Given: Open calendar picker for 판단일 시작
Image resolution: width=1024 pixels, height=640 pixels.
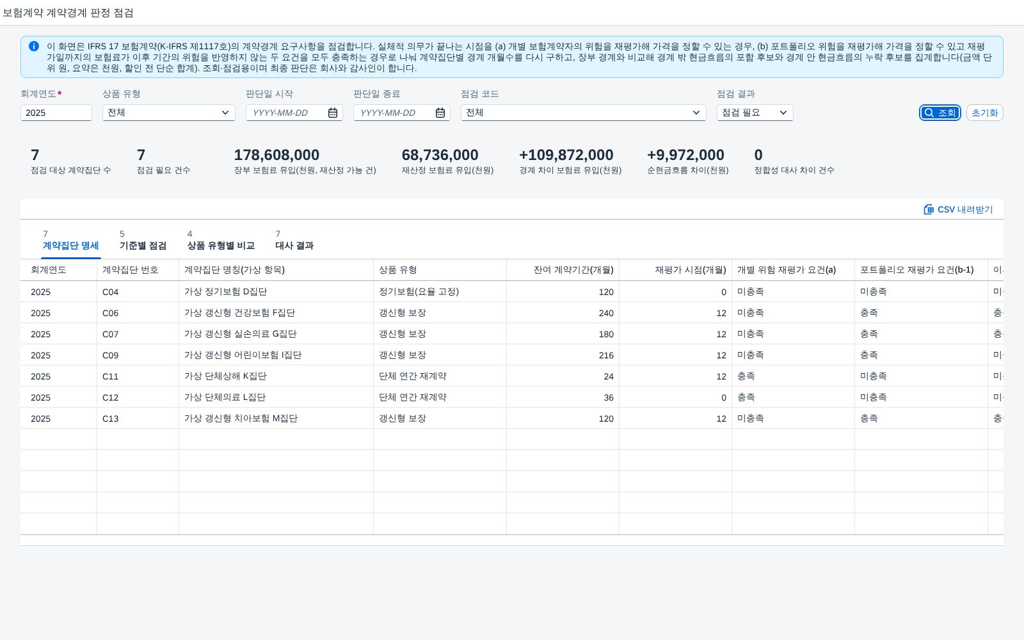Looking at the screenshot, I should click(333, 113).
